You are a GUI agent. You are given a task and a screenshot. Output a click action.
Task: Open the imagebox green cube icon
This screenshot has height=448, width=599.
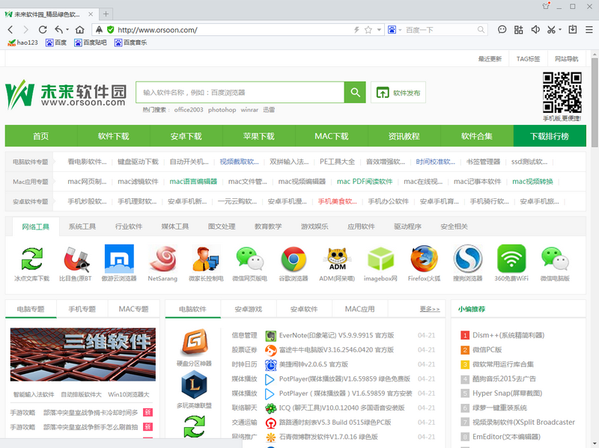pos(380,259)
